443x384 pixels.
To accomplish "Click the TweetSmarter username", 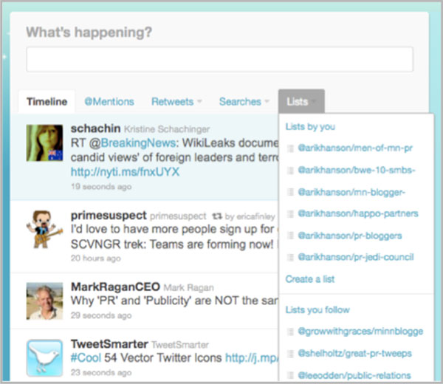I will click(109, 344).
